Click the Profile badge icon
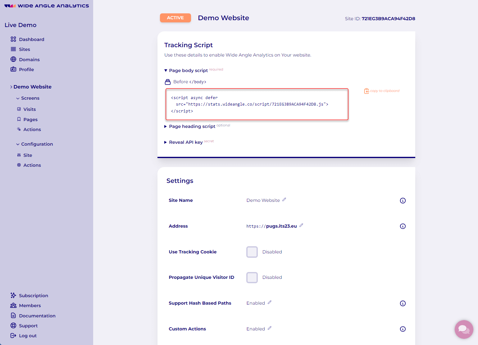The image size is (478, 345). (13, 69)
